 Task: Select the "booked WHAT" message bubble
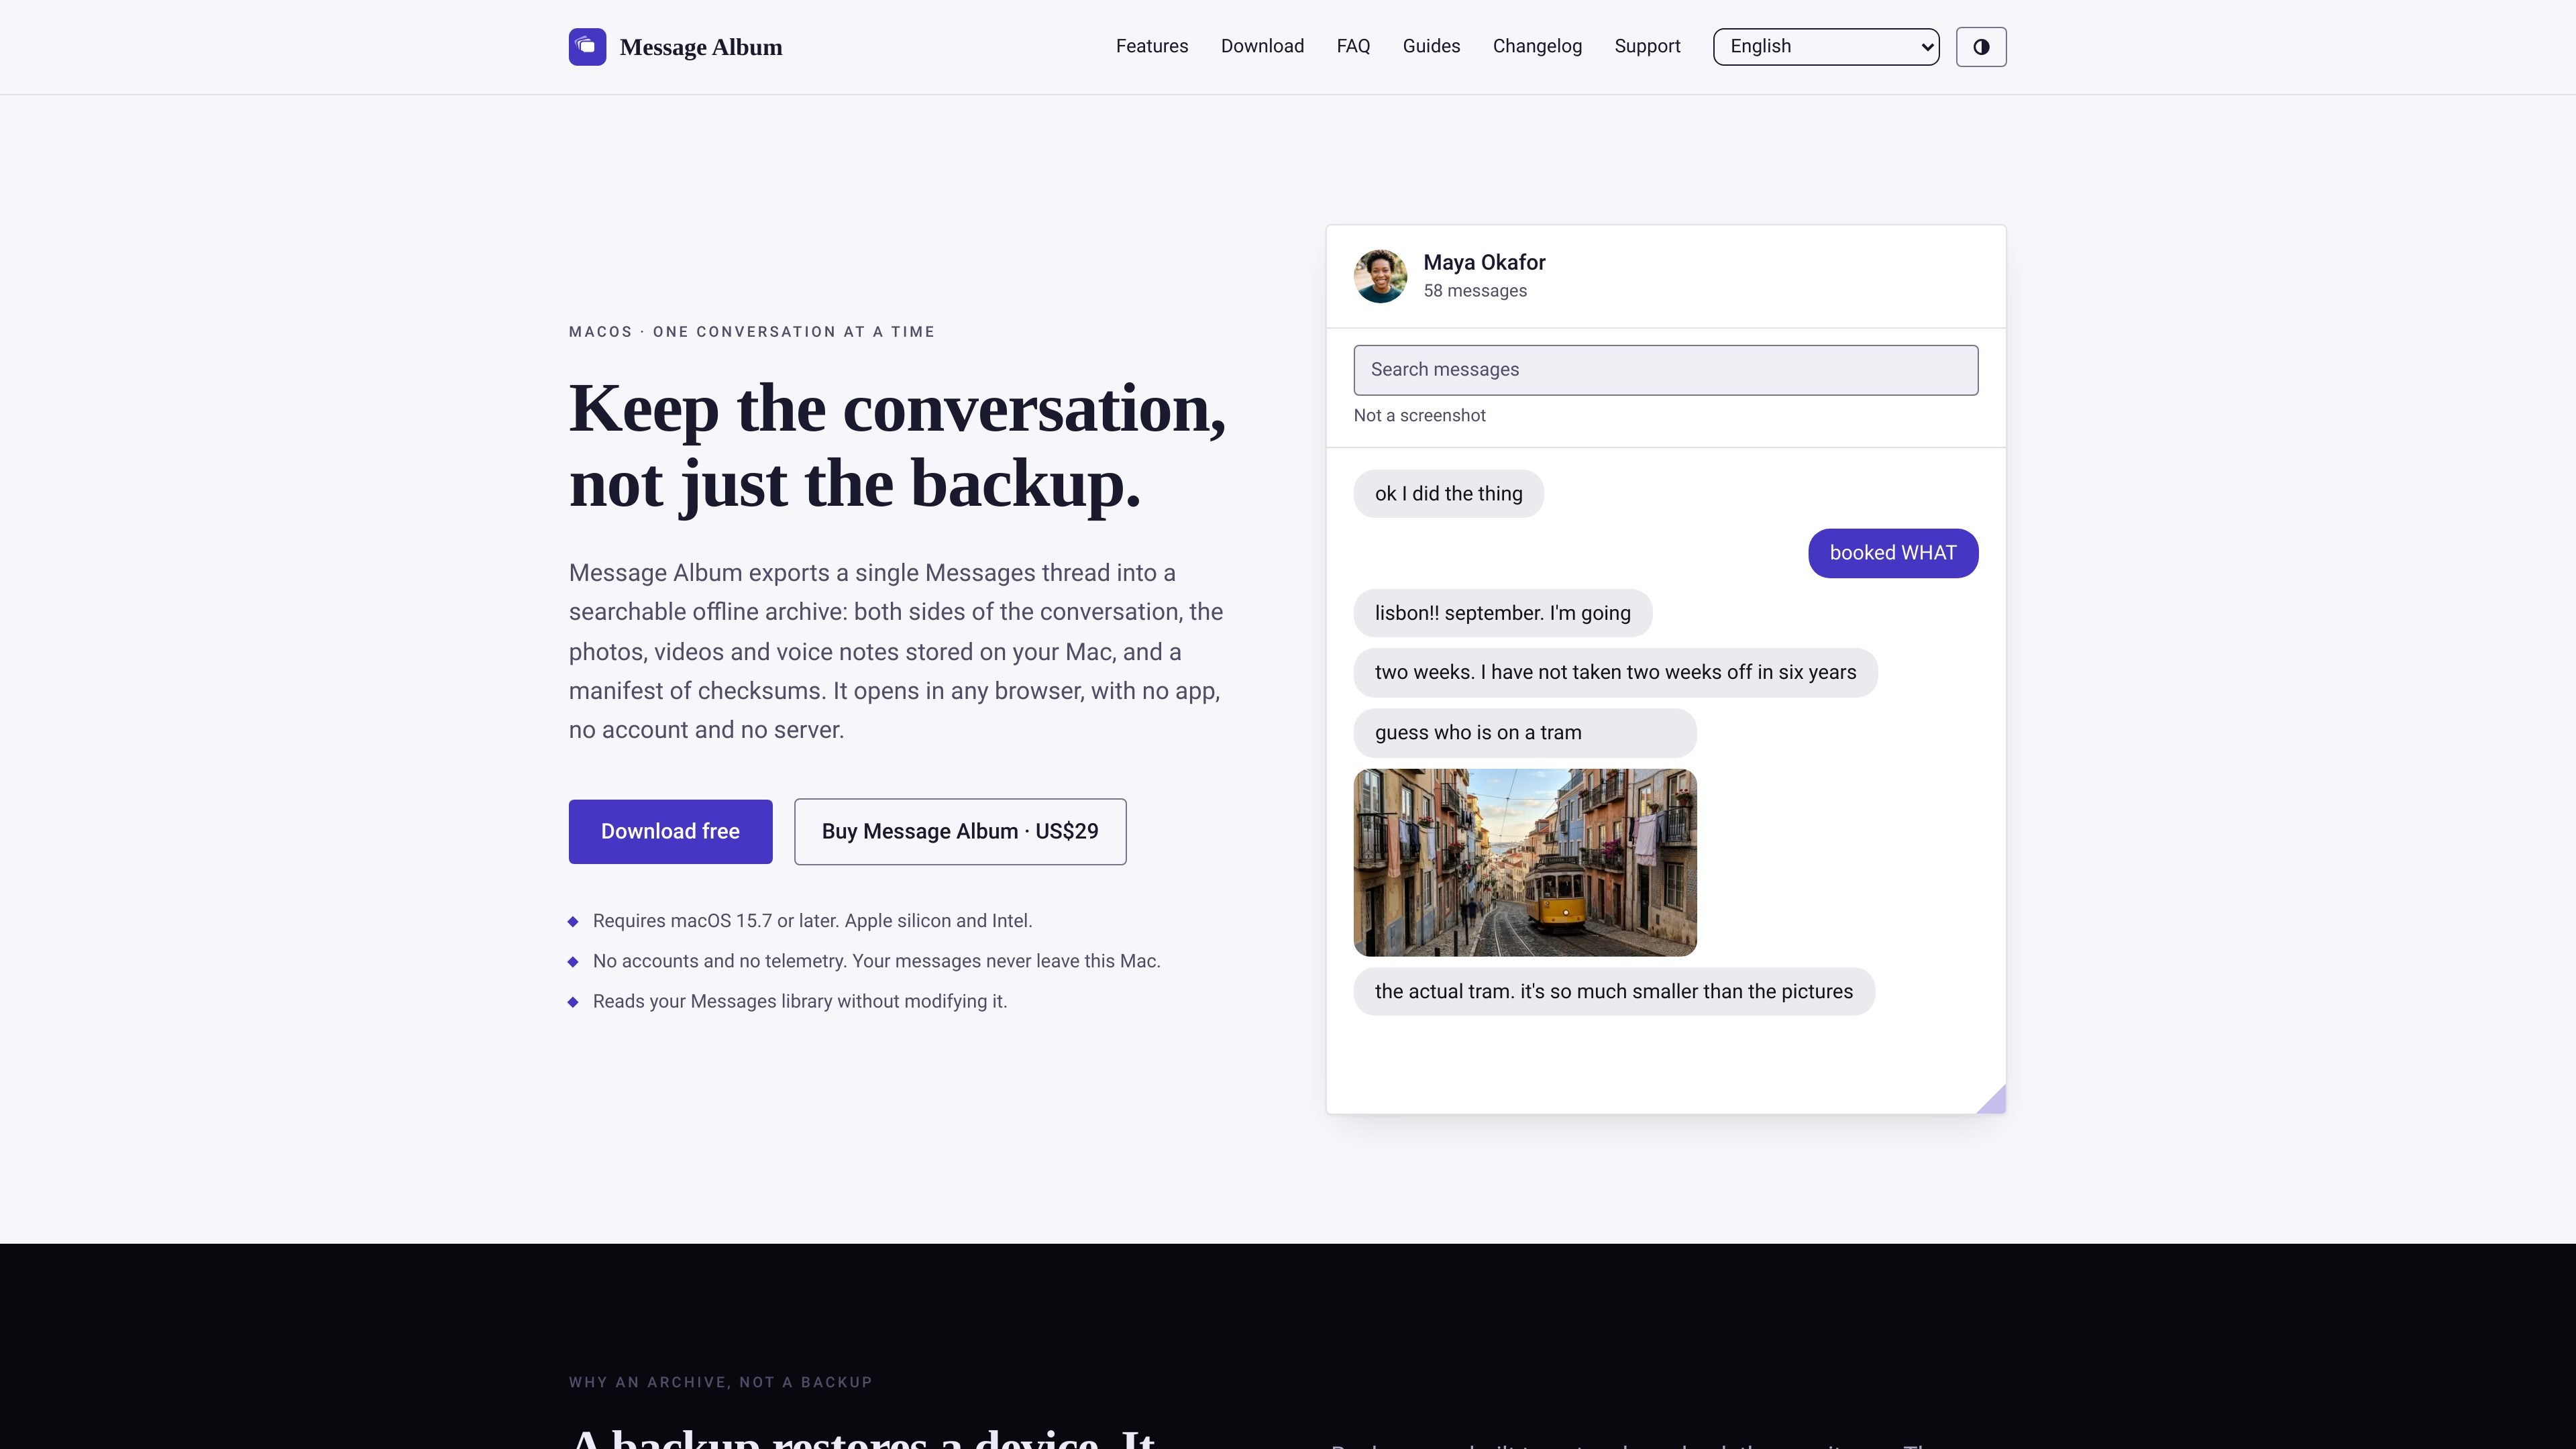(1893, 553)
